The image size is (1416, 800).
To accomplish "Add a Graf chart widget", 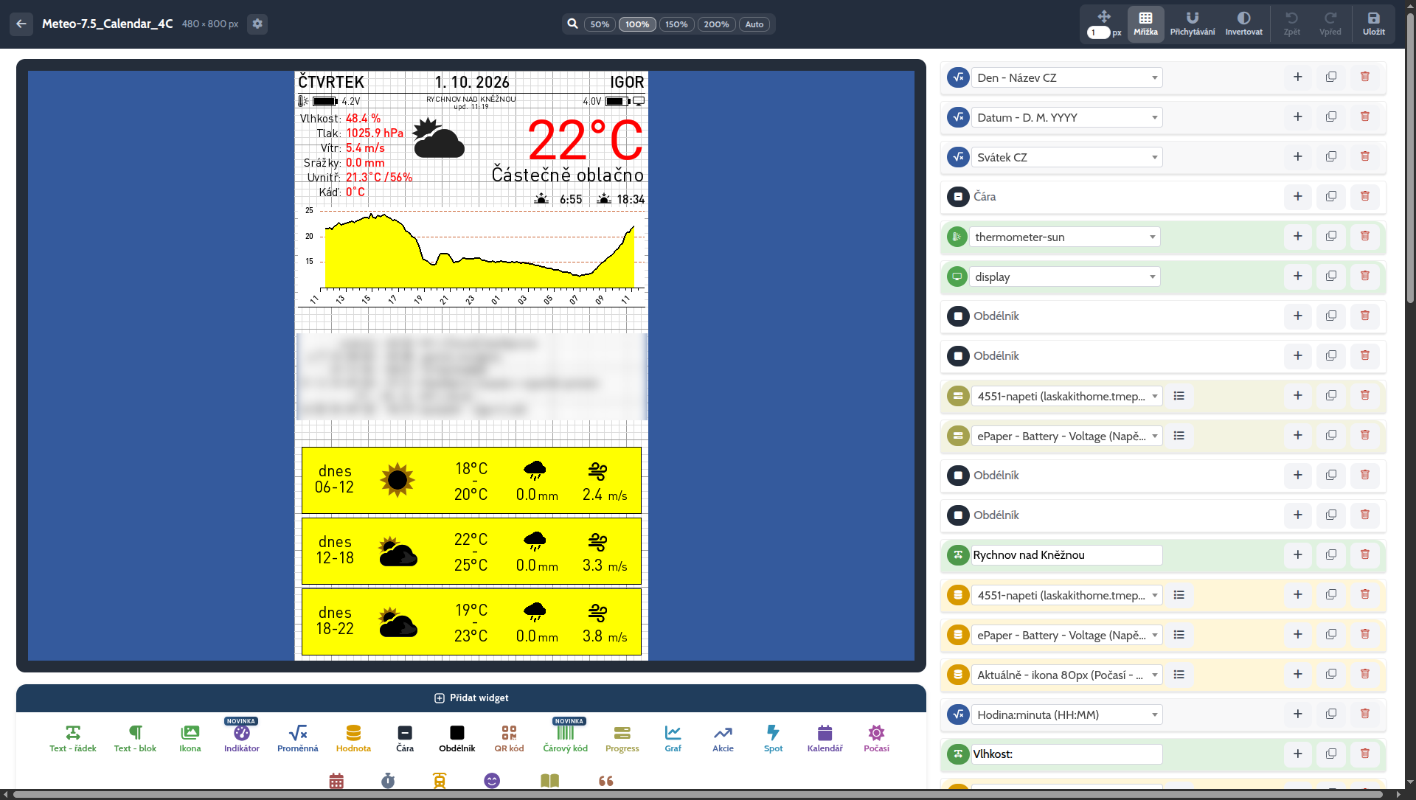I will click(x=673, y=738).
